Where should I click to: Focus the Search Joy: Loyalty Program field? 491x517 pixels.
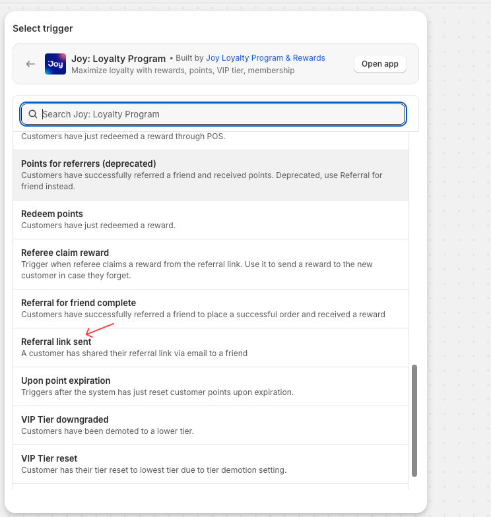coord(218,114)
